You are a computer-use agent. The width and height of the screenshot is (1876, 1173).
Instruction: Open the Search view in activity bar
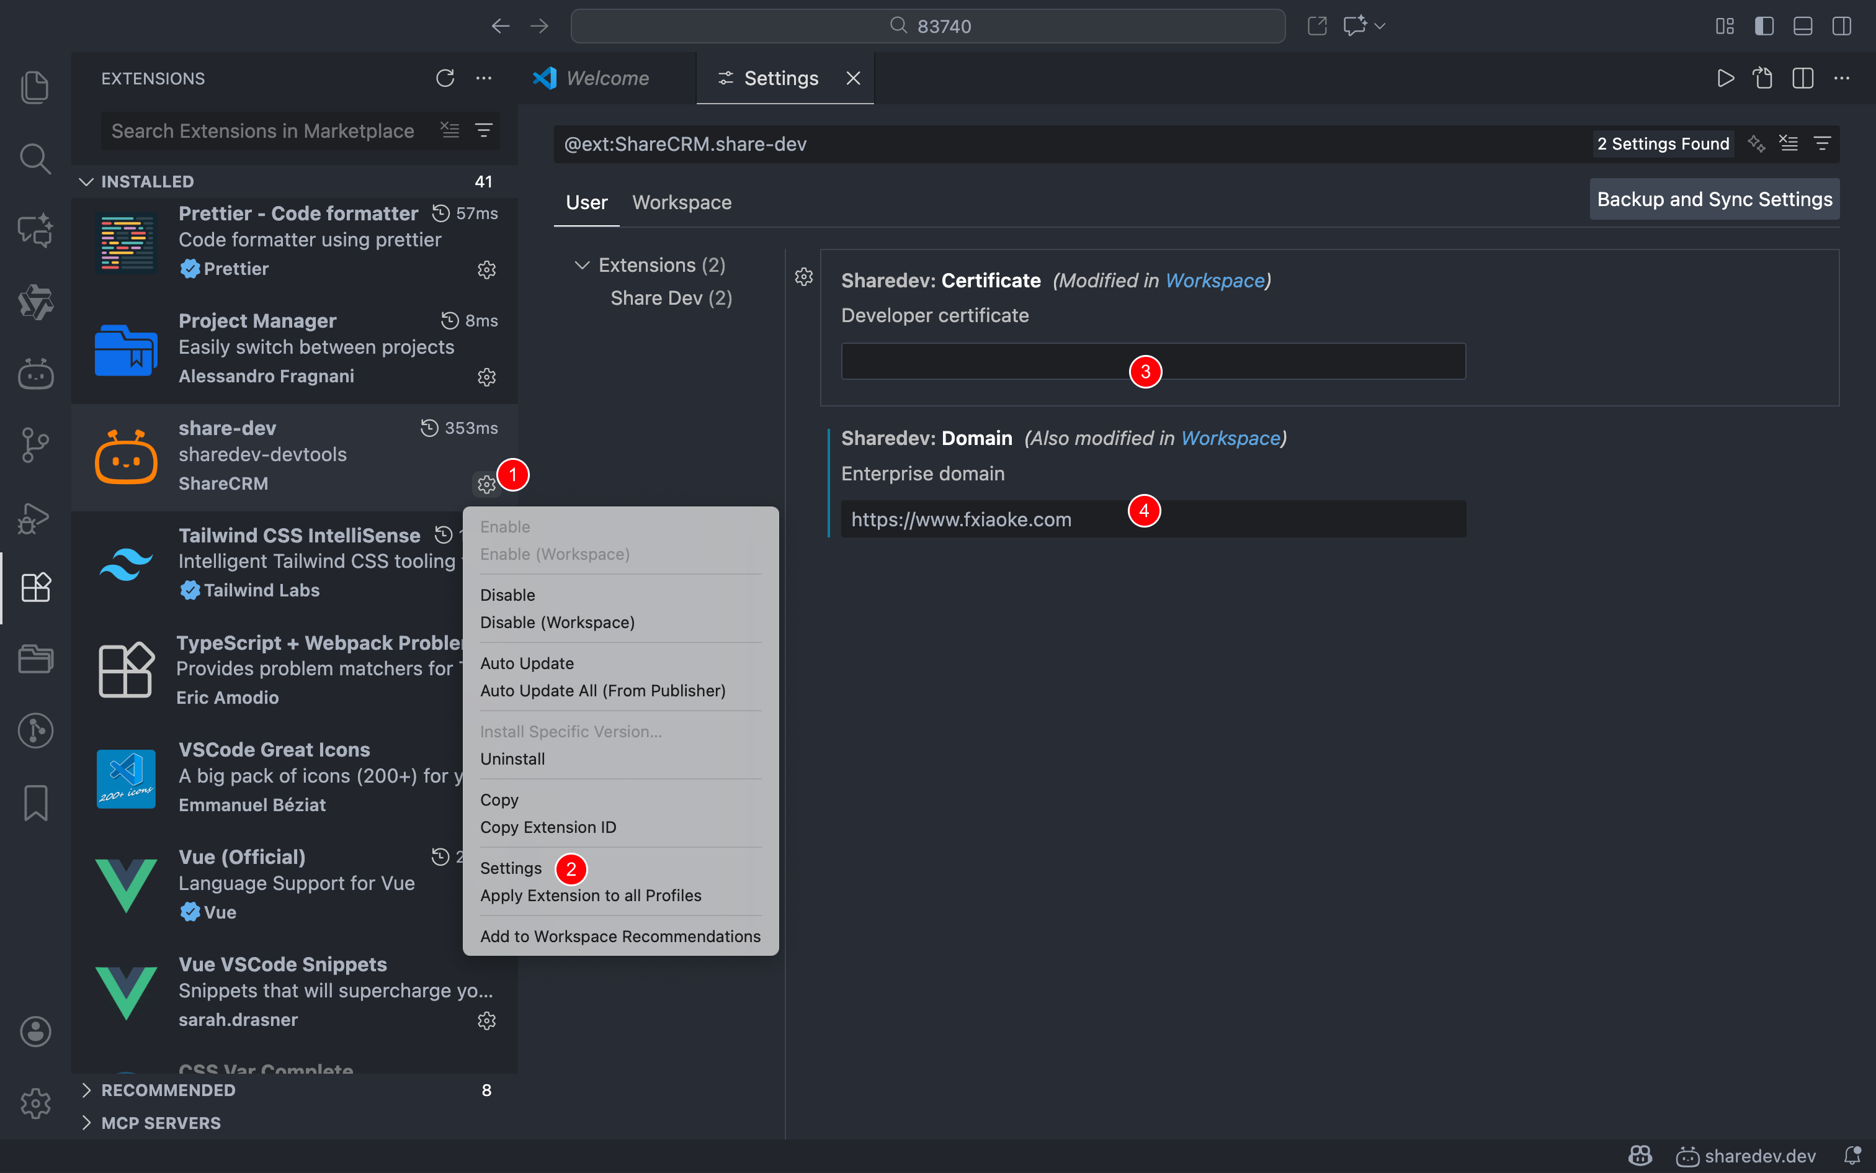pyautogui.click(x=35, y=158)
